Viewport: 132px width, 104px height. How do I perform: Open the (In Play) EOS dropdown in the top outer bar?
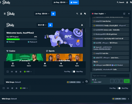61,2
